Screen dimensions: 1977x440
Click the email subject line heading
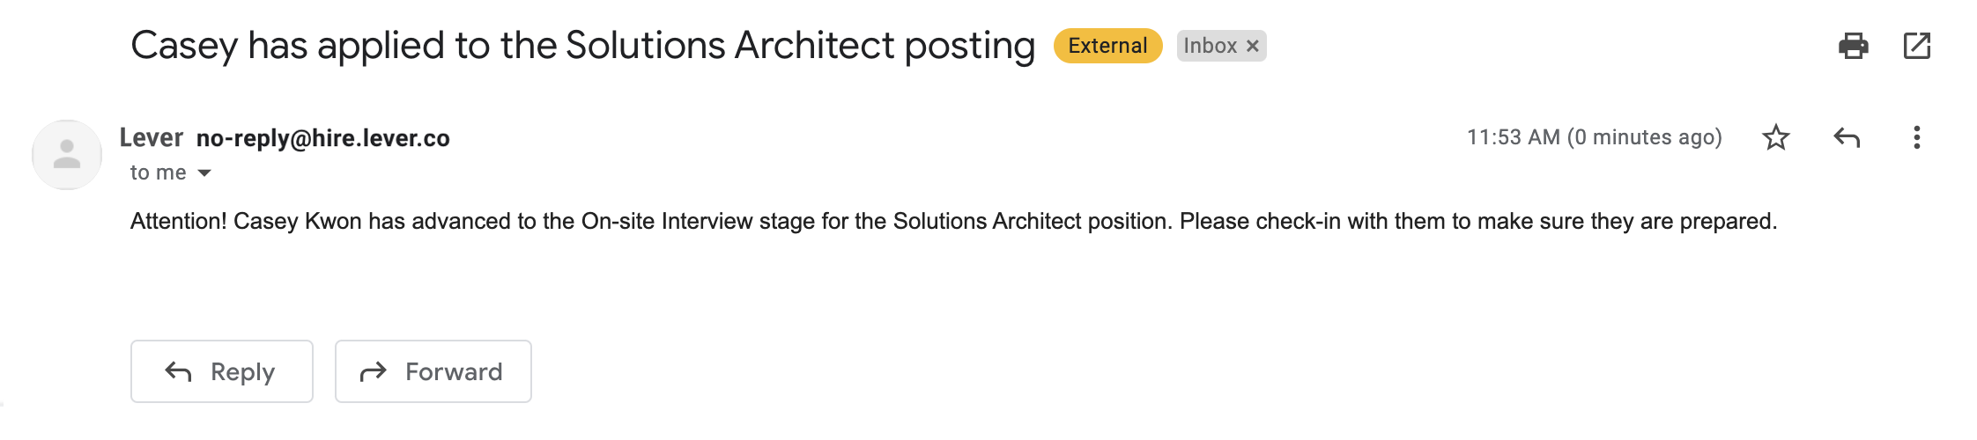click(583, 46)
